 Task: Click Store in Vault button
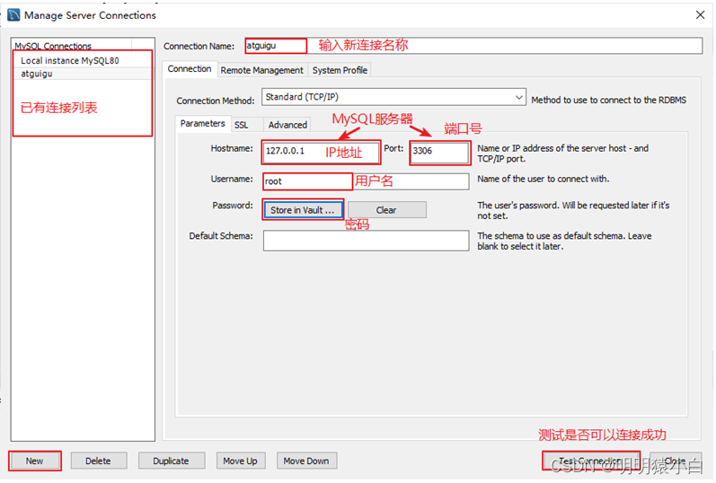(x=303, y=210)
